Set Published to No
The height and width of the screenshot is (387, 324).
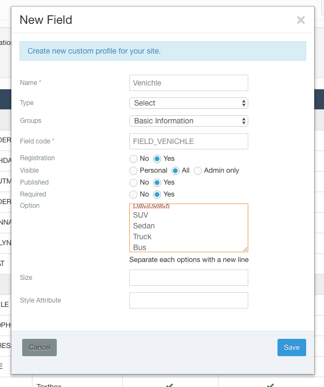point(134,182)
